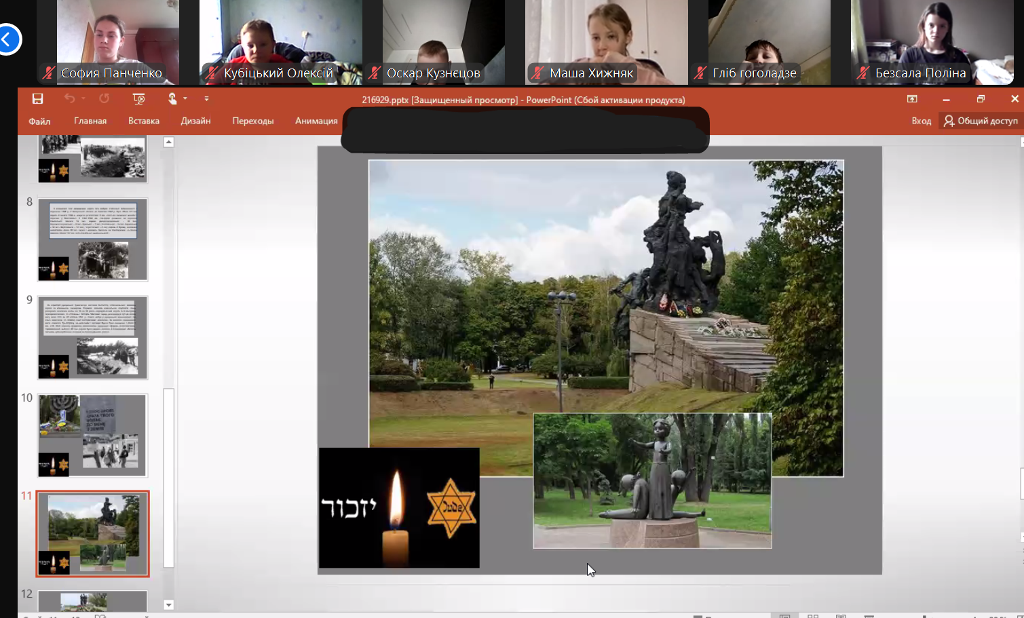Expand touch/mouse mode dropdown arrow

(x=185, y=99)
